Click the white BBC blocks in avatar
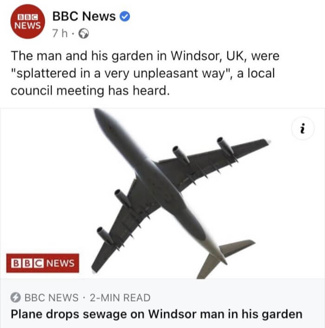Viewport: 325px width, 328px height. (x=27, y=17)
